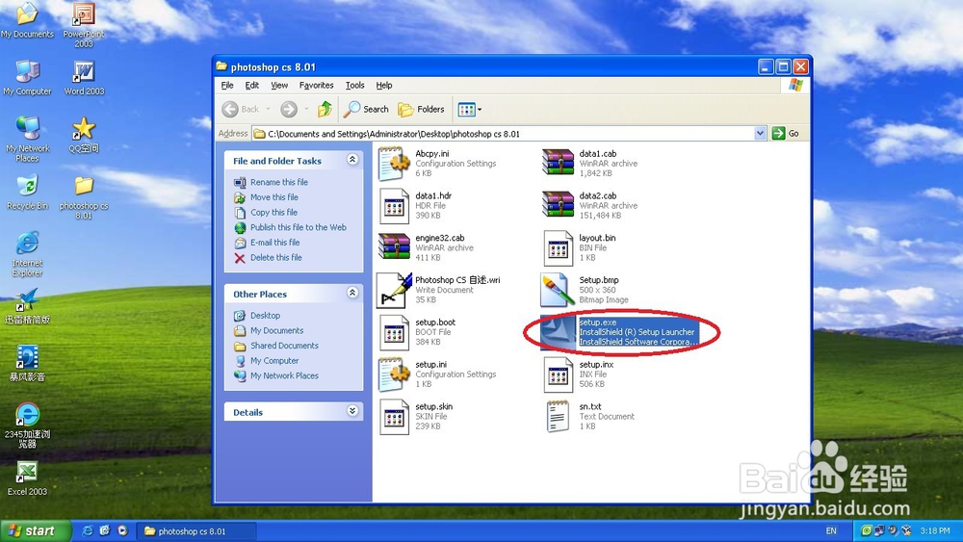Image resolution: width=963 pixels, height=542 pixels.
Task: Open the Back button history dropdown arrow
Action: click(x=269, y=109)
